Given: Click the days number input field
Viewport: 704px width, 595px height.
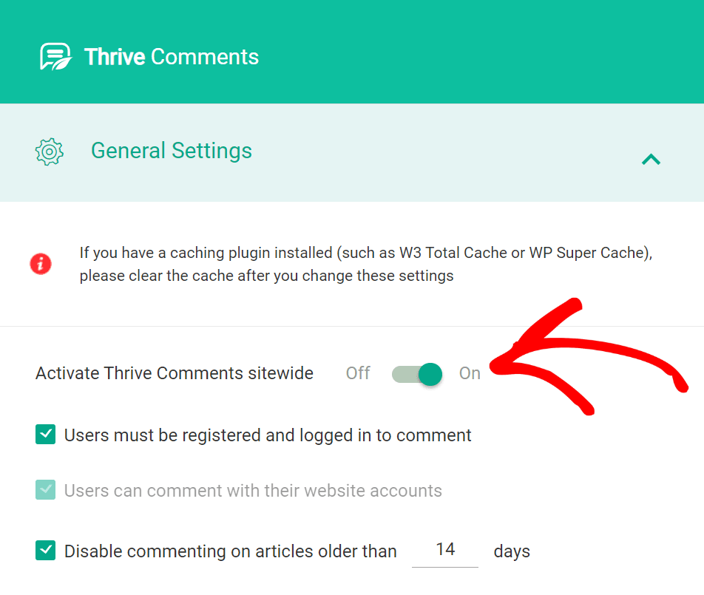Looking at the screenshot, I should 445,551.
